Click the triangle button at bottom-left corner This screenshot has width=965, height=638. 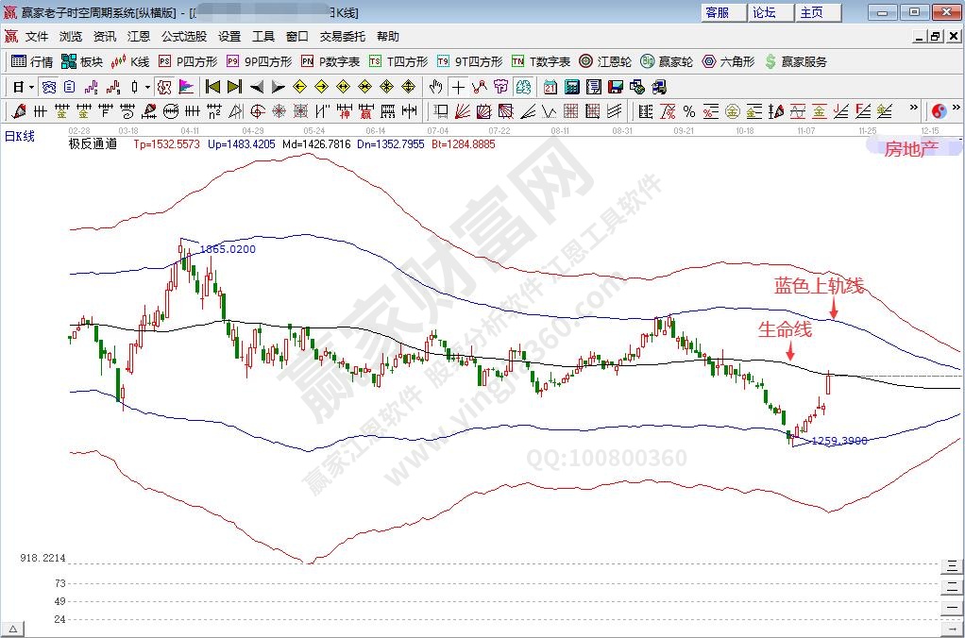tap(13, 629)
